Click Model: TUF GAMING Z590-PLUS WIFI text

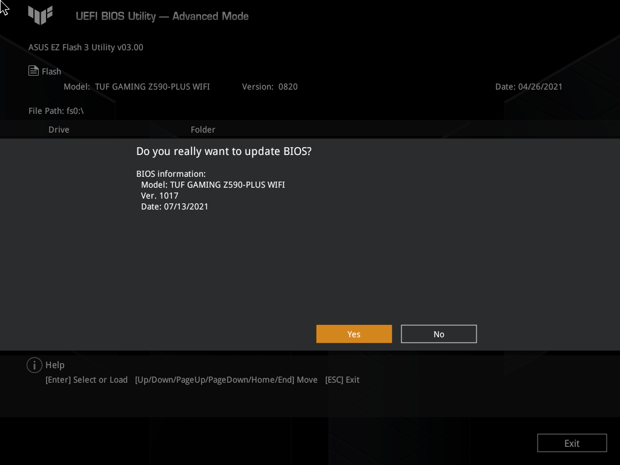click(x=137, y=86)
